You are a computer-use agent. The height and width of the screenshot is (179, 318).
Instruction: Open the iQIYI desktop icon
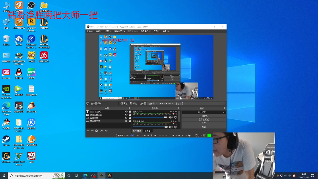click(x=31, y=74)
